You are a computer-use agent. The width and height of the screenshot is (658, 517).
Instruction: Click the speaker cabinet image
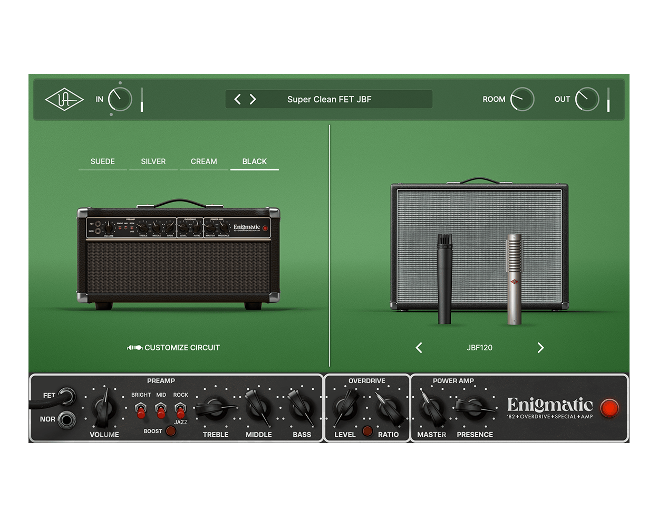(479, 245)
